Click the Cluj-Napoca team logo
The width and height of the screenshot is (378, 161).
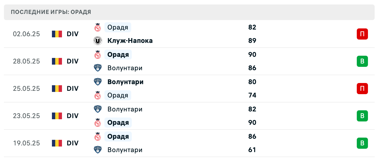click(x=97, y=41)
